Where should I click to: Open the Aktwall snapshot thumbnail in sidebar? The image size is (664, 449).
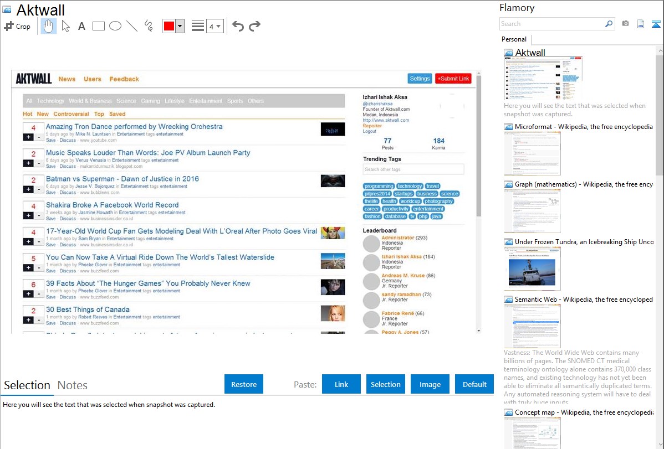coord(543,79)
